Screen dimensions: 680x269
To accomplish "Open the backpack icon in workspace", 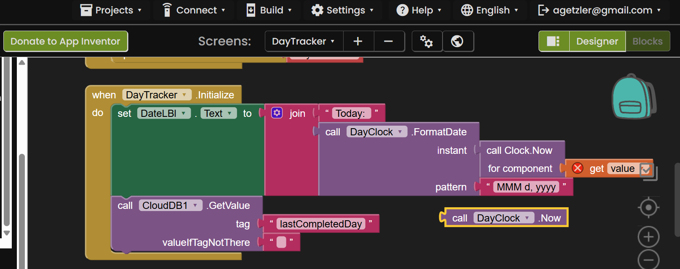I will coord(633,97).
